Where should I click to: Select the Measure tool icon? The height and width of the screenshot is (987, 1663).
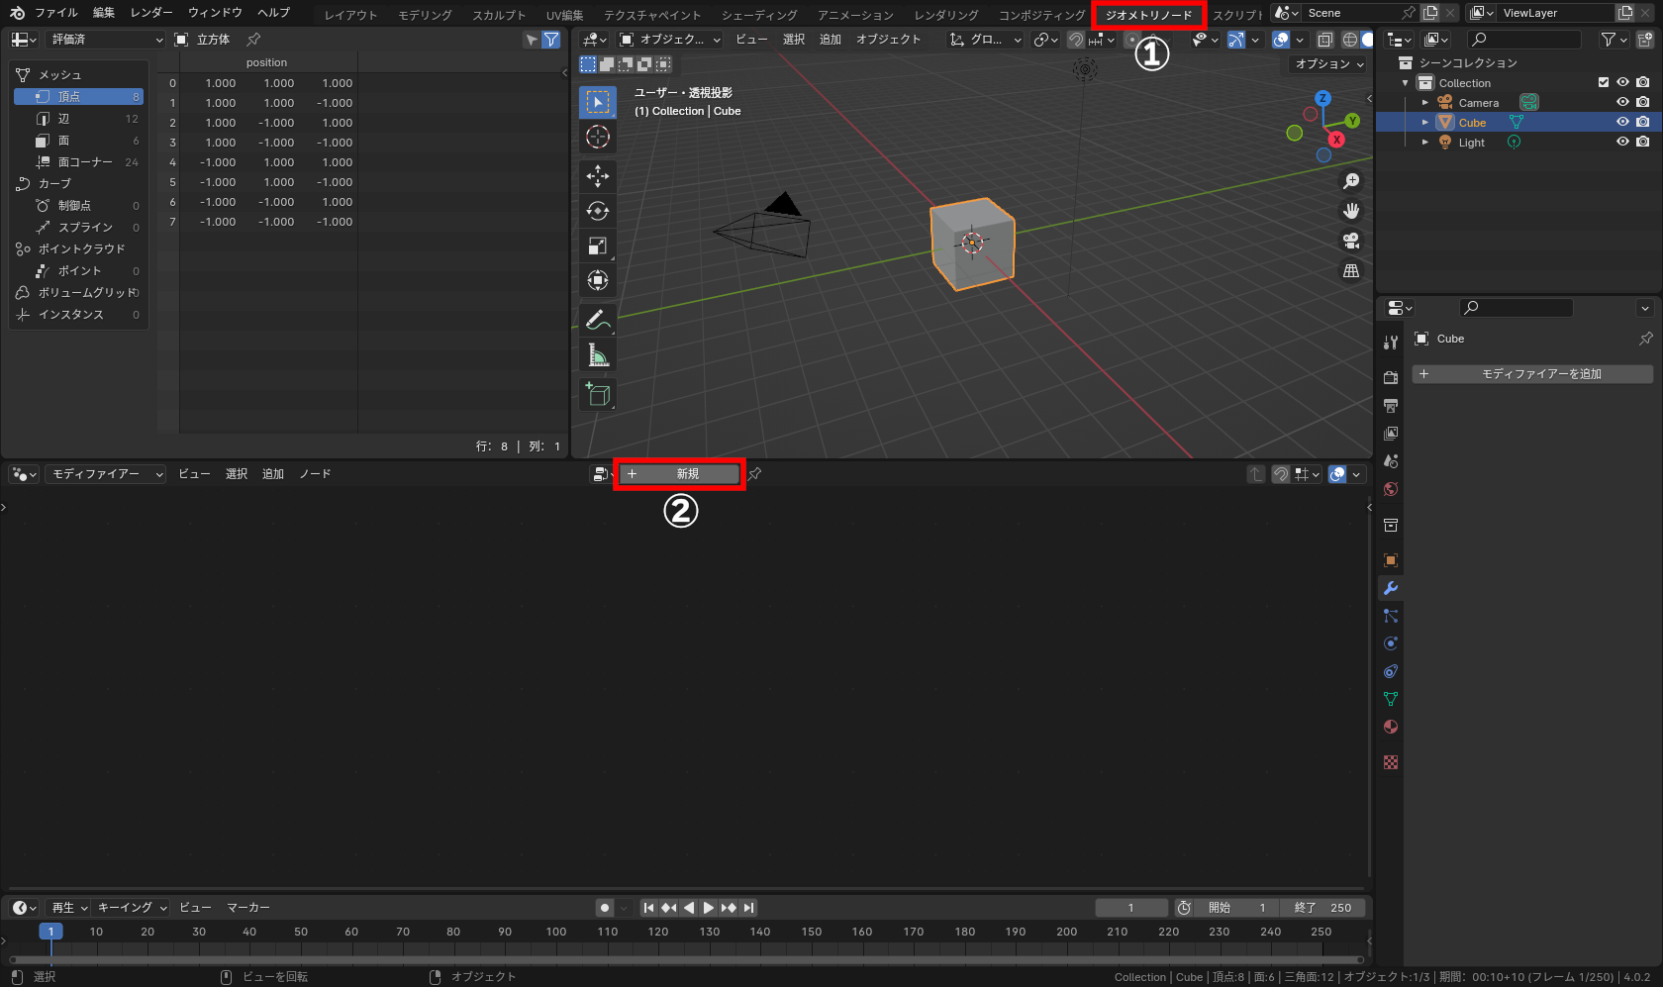[597, 355]
